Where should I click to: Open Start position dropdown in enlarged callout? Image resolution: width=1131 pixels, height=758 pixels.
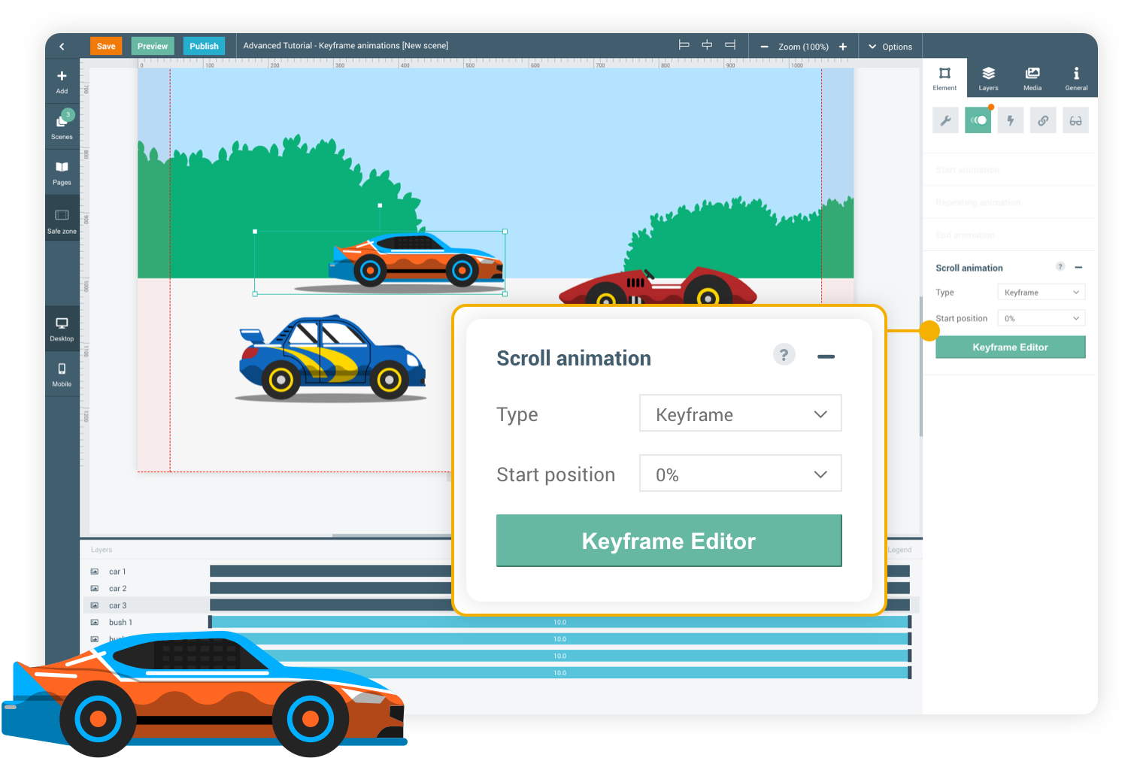click(x=740, y=474)
